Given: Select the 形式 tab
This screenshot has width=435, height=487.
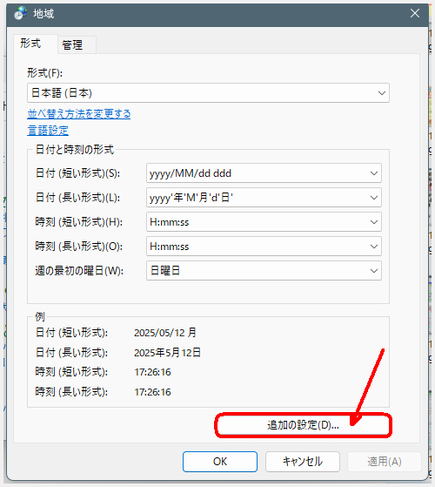Looking at the screenshot, I should click(x=30, y=44).
